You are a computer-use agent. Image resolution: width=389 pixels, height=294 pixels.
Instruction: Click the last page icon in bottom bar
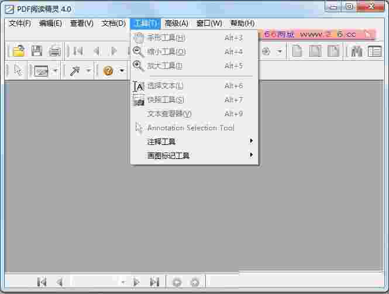[154, 282]
